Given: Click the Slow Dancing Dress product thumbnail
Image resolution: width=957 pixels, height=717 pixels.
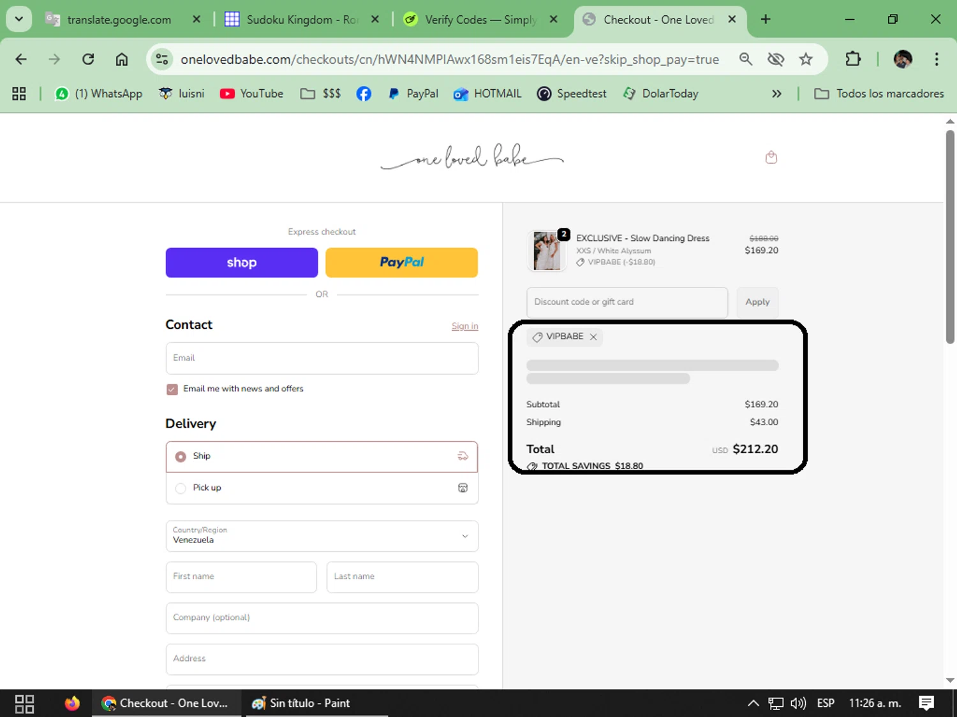Looking at the screenshot, I should (x=547, y=251).
